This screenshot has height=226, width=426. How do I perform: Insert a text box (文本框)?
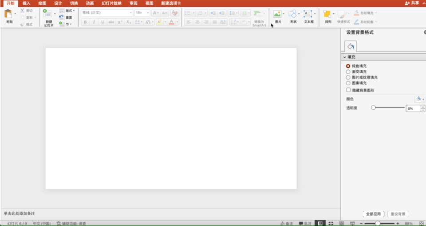(x=308, y=14)
